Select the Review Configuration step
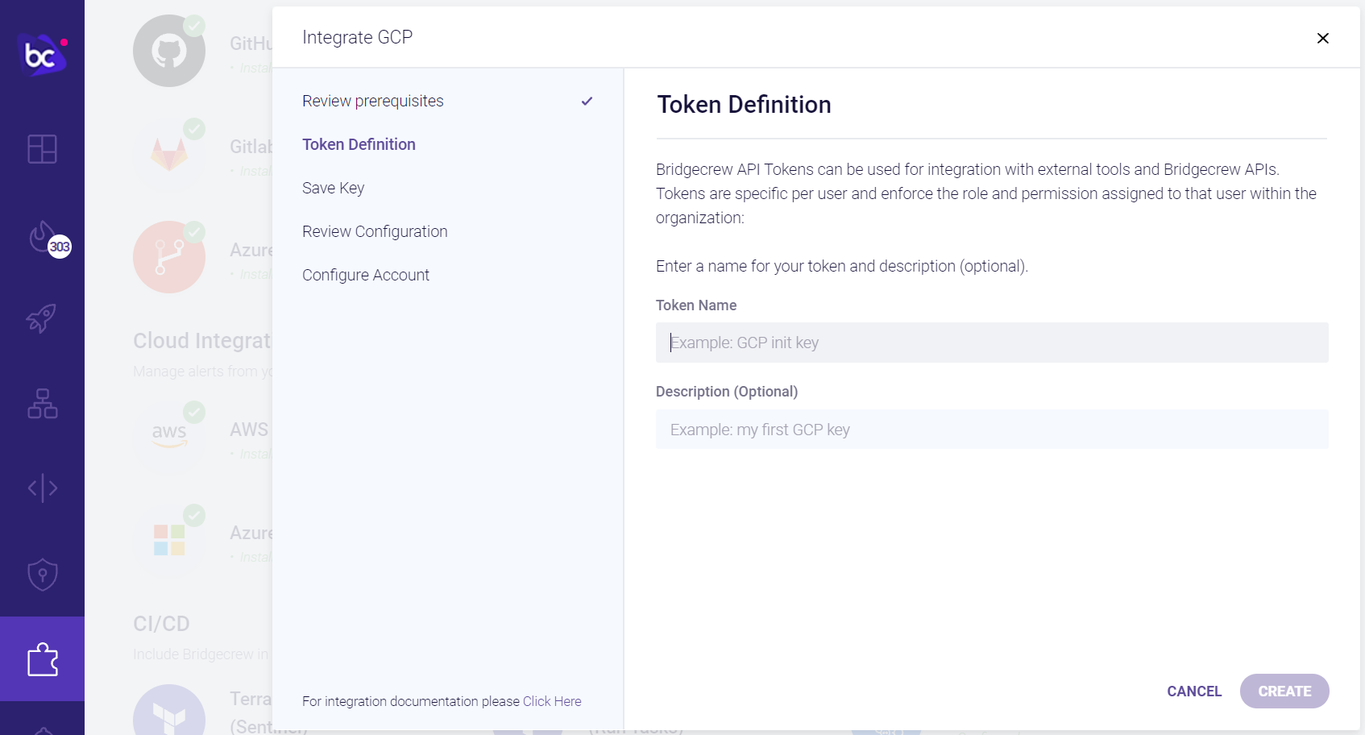1365x735 pixels. [375, 231]
